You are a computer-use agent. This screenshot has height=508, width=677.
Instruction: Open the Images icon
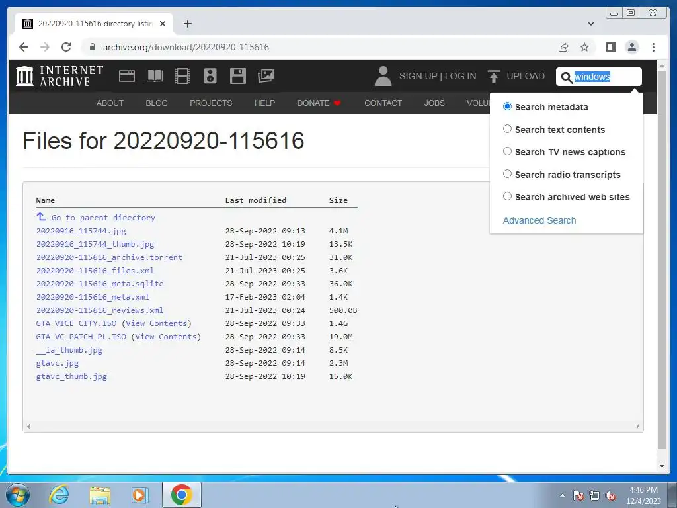pyautogui.click(x=266, y=76)
